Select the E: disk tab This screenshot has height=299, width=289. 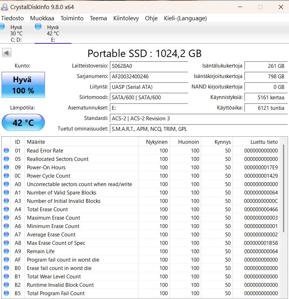(53, 33)
